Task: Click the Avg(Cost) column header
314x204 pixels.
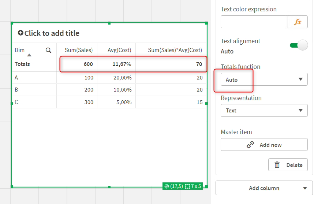Action: coord(119,50)
